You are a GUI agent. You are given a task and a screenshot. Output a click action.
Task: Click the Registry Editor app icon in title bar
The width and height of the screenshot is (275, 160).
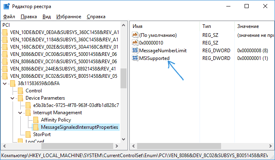pos(6,6)
